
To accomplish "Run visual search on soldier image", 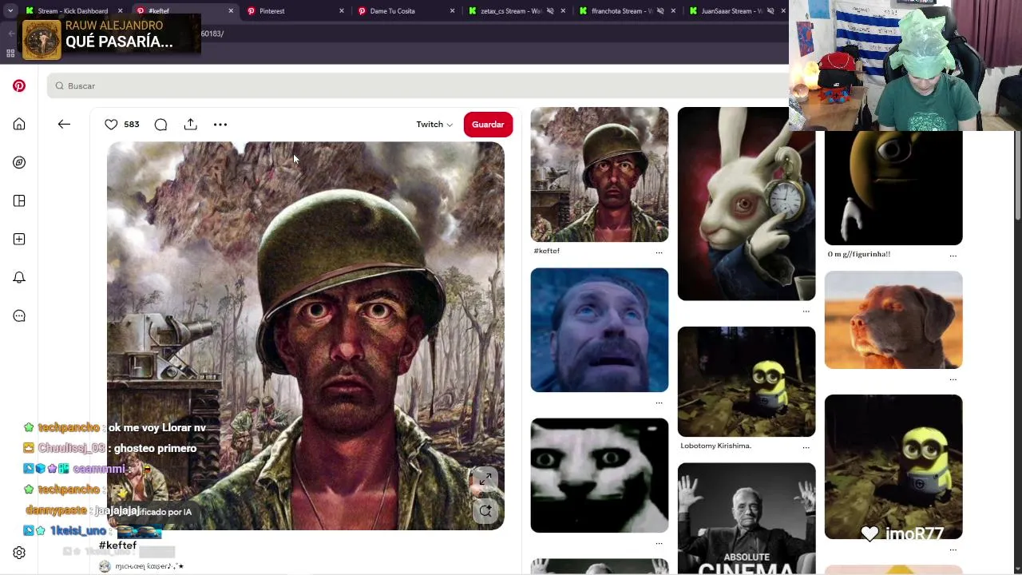I will (x=485, y=511).
